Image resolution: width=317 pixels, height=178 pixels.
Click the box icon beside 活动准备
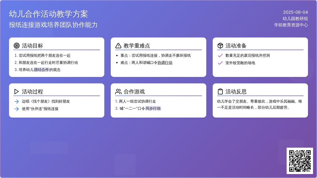pyautogui.click(x=220, y=46)
